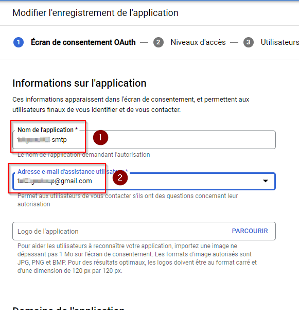Go to the Utilisateurs step
Screen dimensions: 299x310
pos(279,42)
